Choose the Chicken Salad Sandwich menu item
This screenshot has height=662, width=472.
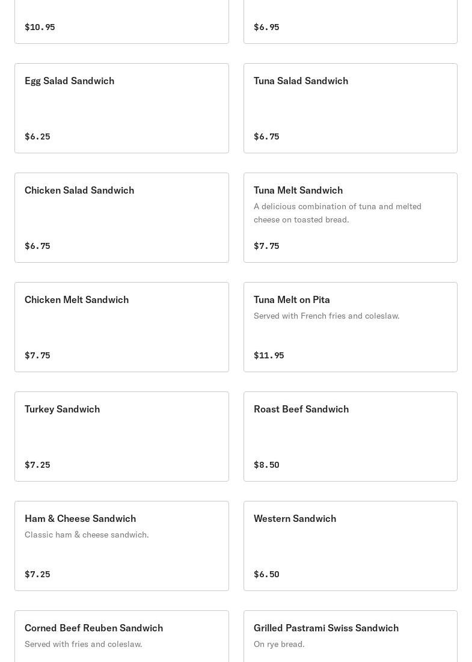(x=121, y=218)
